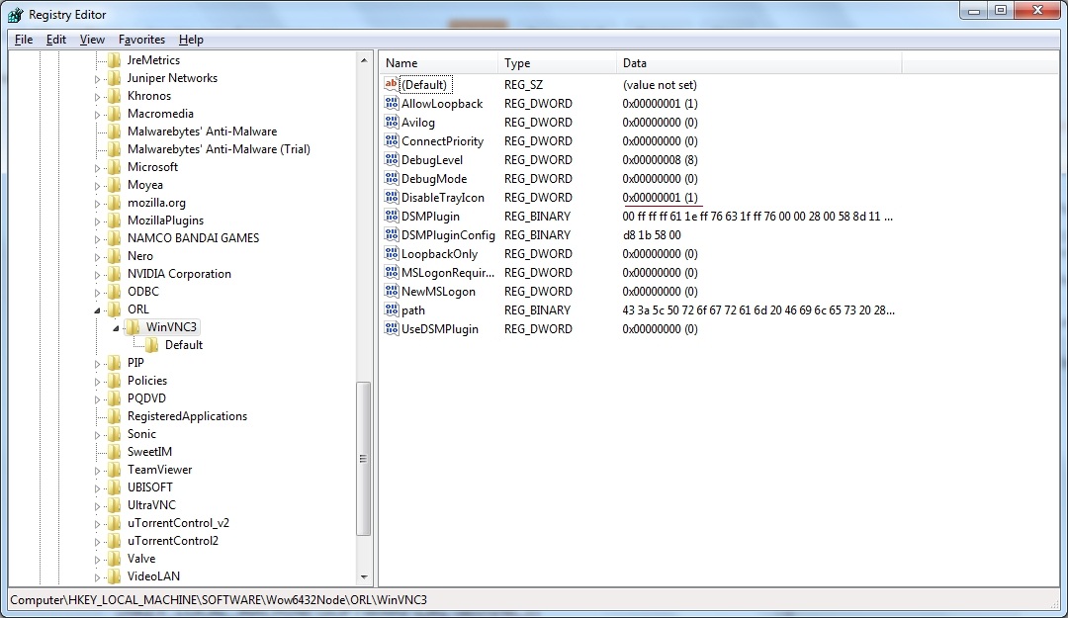Open the View menu
This screenshot has width=1068, height=618.
click(x=92, y=40)
